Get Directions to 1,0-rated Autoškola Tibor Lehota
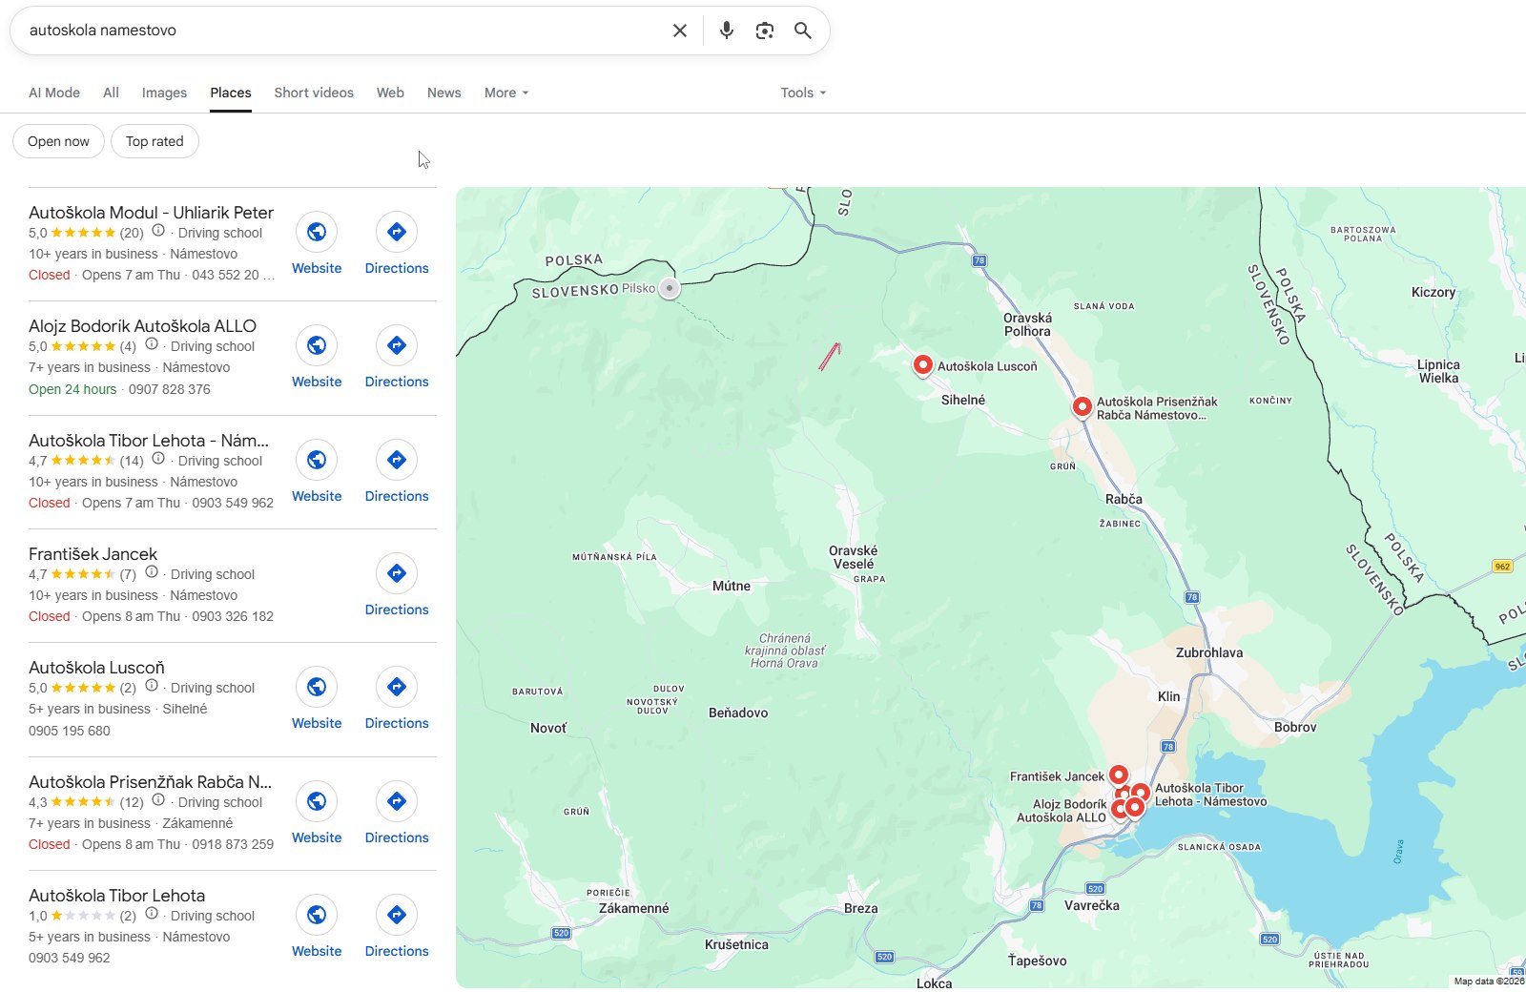 (x=397, y=927)
